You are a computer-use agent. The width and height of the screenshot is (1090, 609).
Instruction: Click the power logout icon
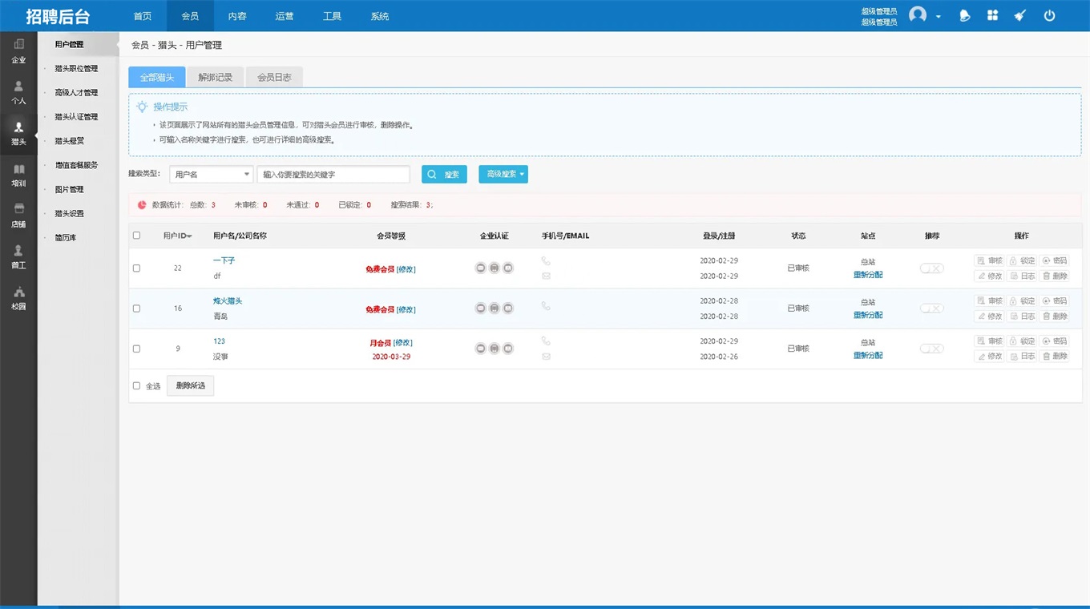(1049, 15)
